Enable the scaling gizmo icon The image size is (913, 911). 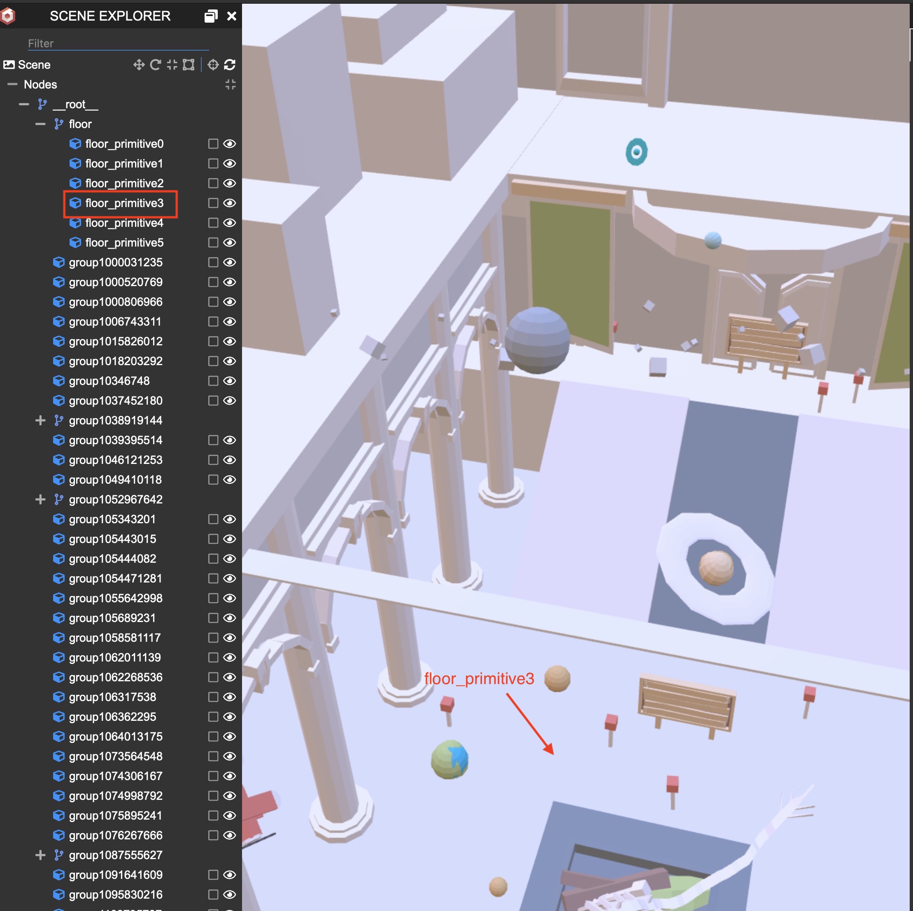pos(172,65)
